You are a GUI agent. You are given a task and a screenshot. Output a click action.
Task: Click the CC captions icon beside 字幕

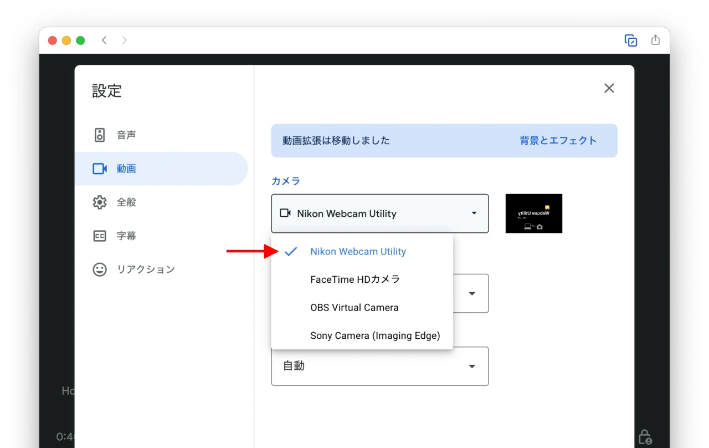point(100,236)
